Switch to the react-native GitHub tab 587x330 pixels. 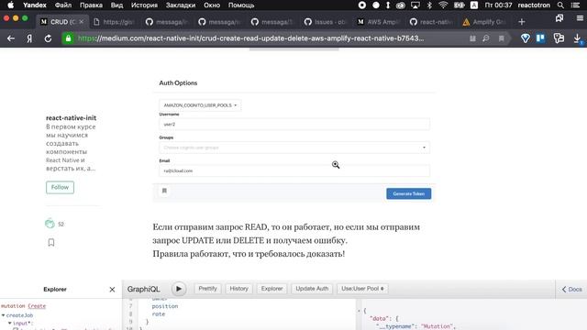[431, 22]
